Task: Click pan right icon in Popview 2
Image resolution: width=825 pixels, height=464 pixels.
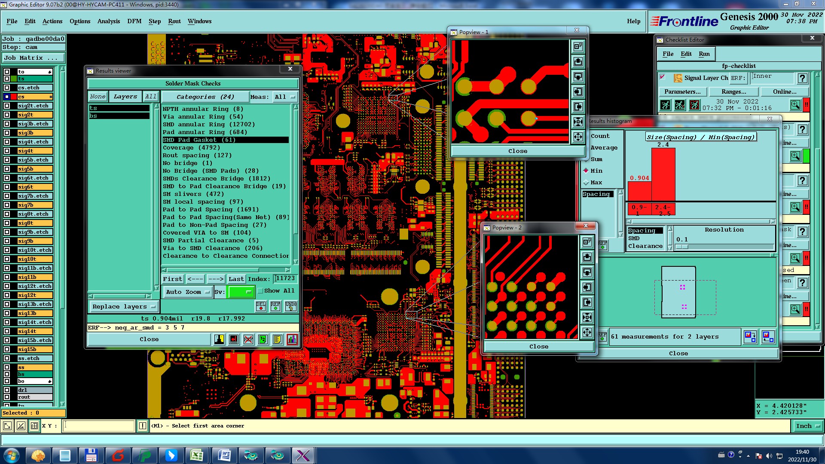Action: [587, 302]
